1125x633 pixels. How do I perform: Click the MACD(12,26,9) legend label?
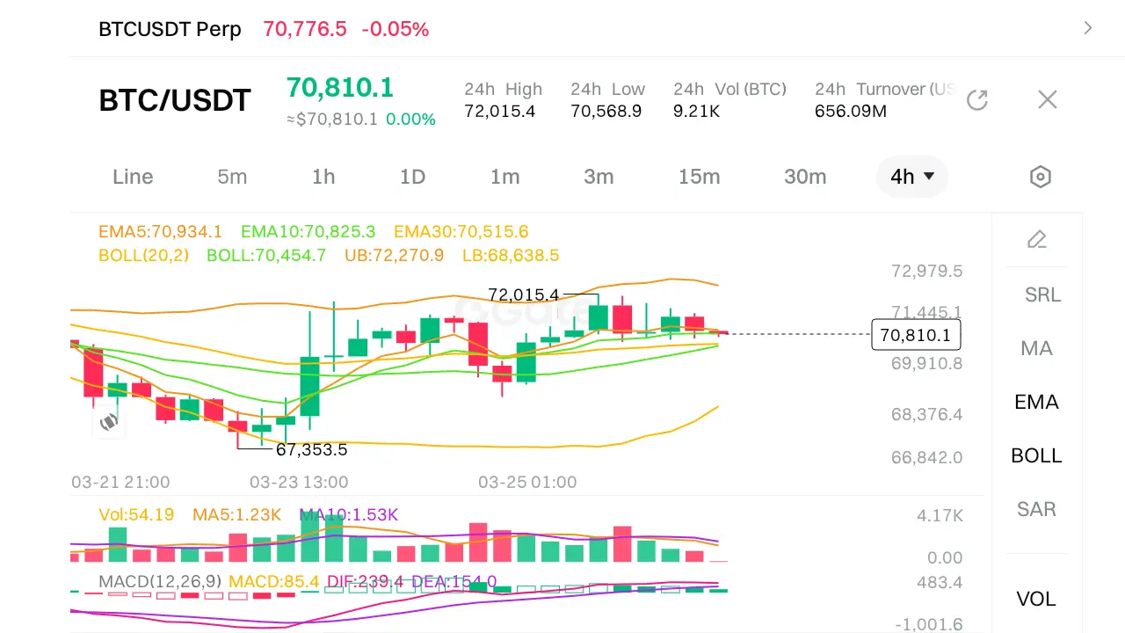point(160,581)
